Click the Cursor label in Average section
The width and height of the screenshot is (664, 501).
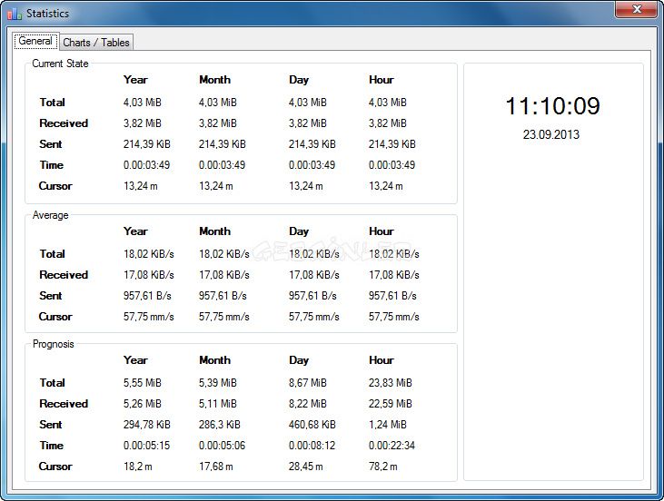[x=55, y=317]
